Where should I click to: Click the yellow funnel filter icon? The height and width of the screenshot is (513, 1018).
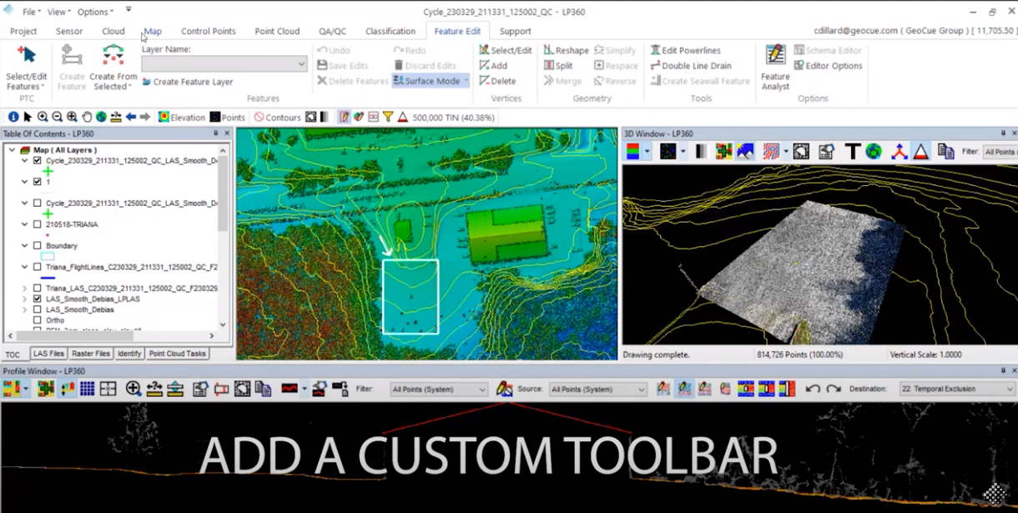pyautogui.click(x=388, y=118)
